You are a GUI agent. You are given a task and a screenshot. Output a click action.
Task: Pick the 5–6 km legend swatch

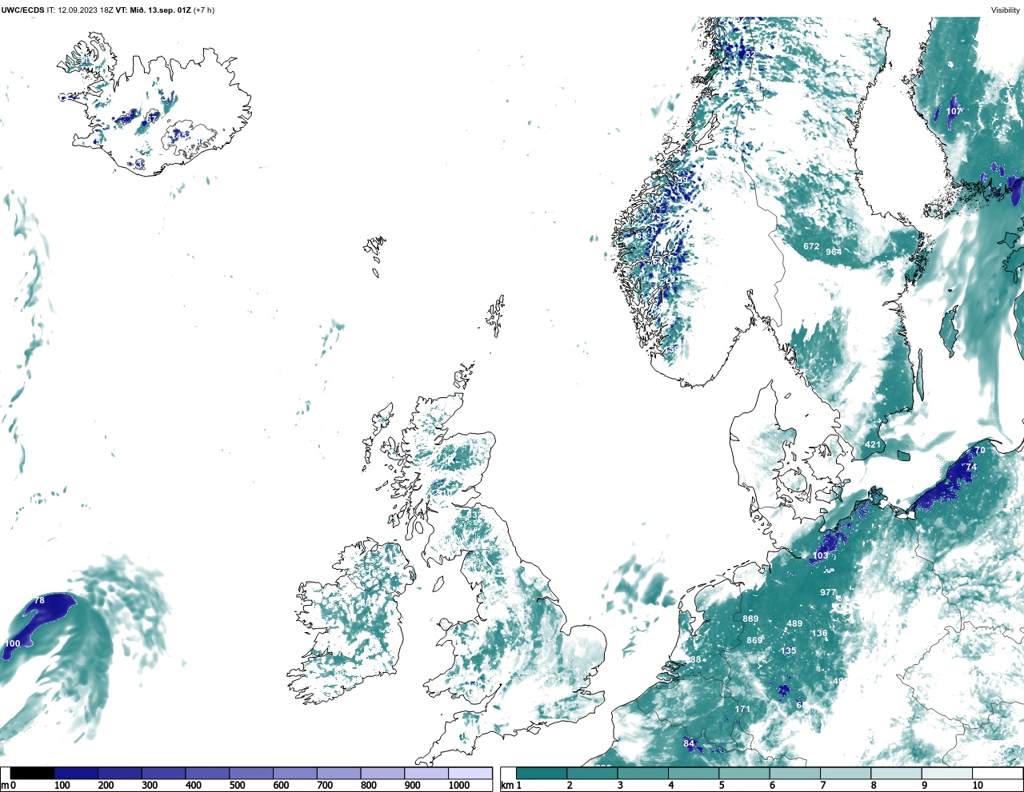[744, 773]
